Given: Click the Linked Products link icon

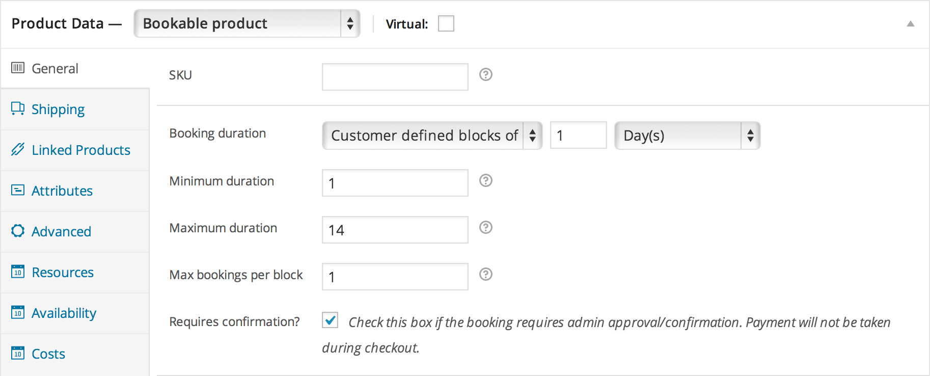Looking at the screenshot, I should pos(18,149).
